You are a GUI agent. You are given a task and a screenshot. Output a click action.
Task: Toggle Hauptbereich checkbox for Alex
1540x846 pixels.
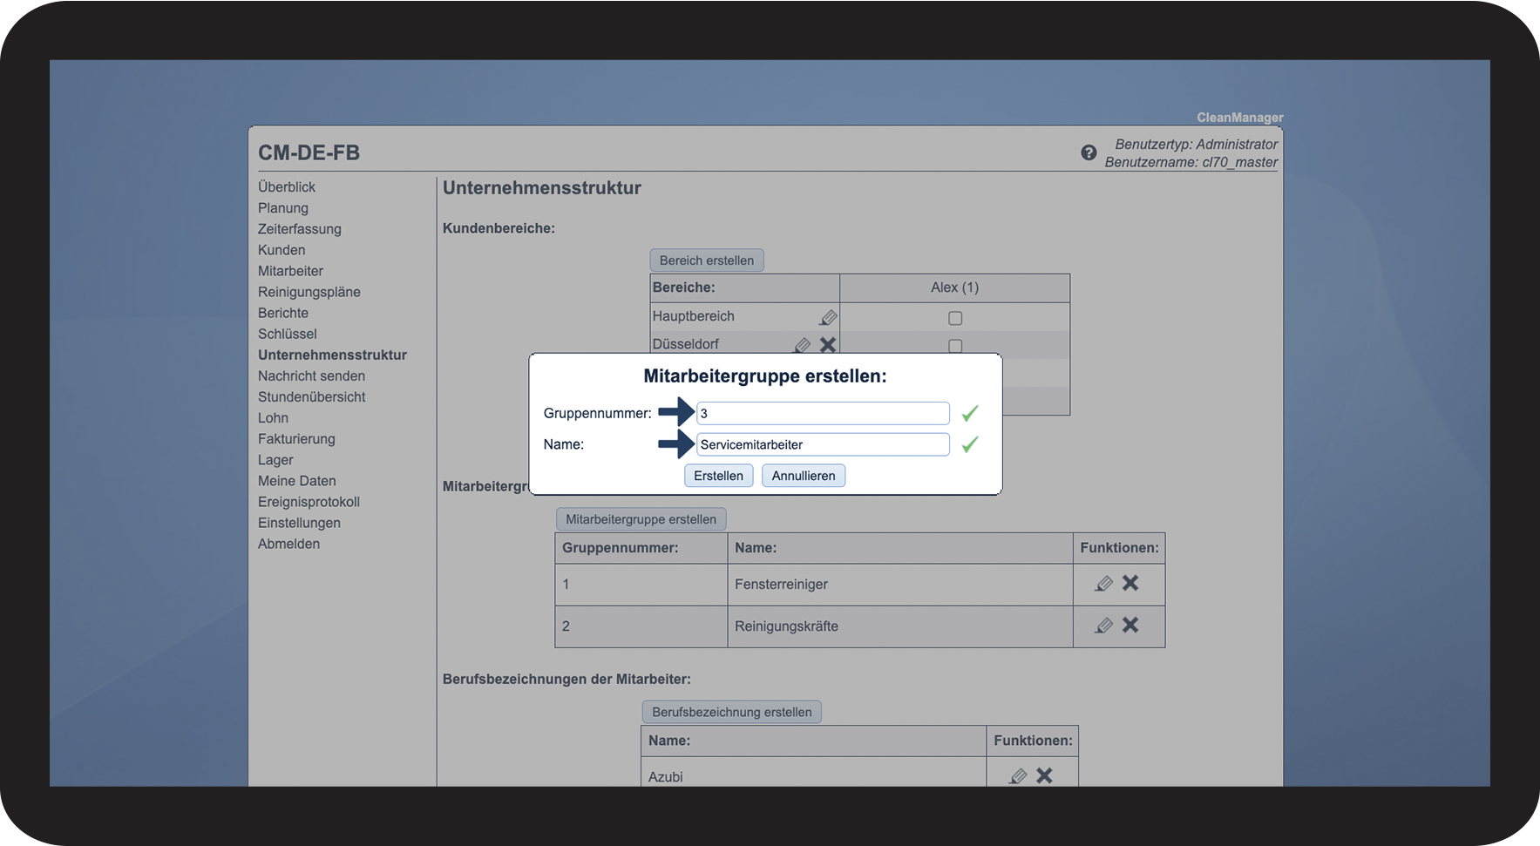(x=955, y=318)
